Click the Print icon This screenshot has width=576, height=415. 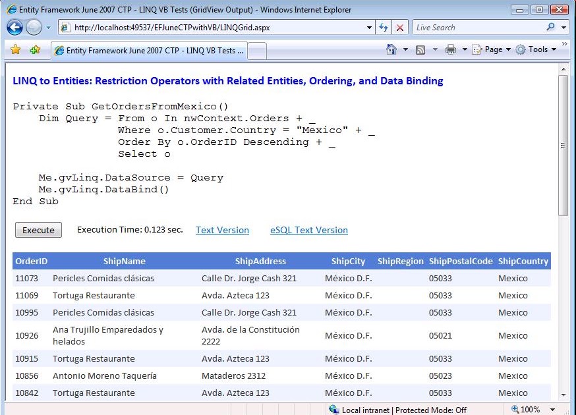pos(450,49)
